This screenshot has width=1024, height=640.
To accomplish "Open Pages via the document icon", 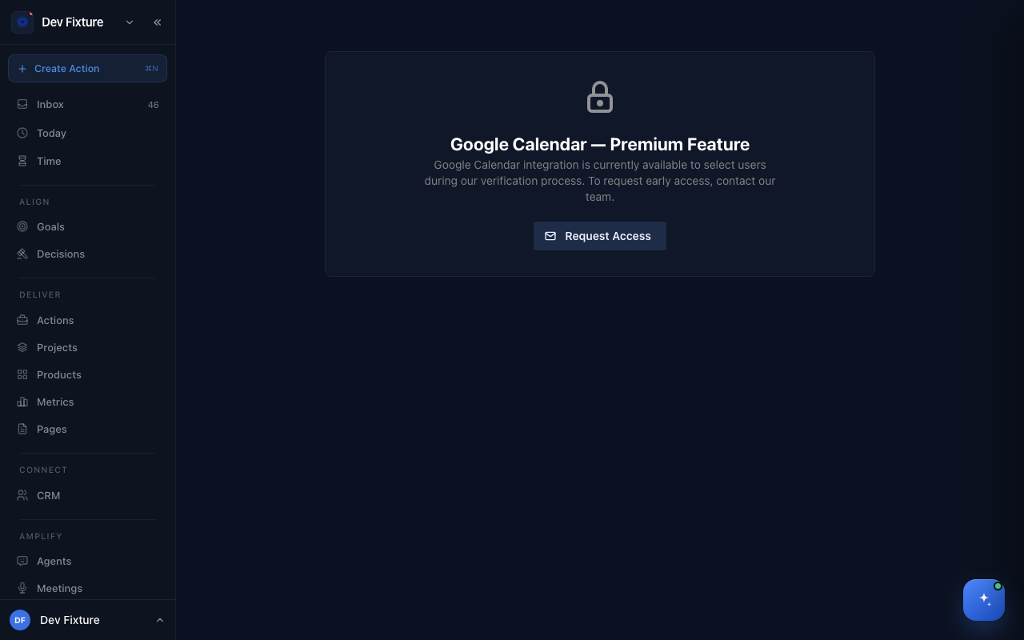I will click(22, 429).
